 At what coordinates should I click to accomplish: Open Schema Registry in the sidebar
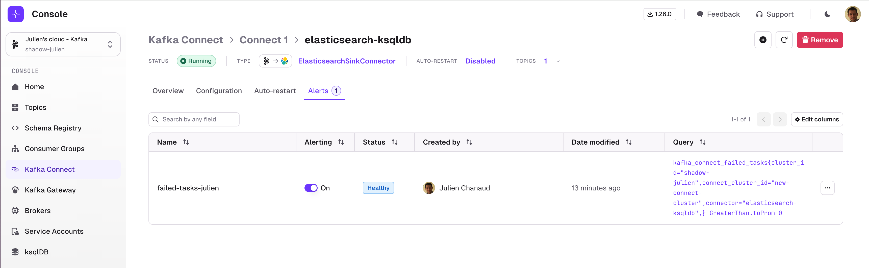(x=63, y=128)
